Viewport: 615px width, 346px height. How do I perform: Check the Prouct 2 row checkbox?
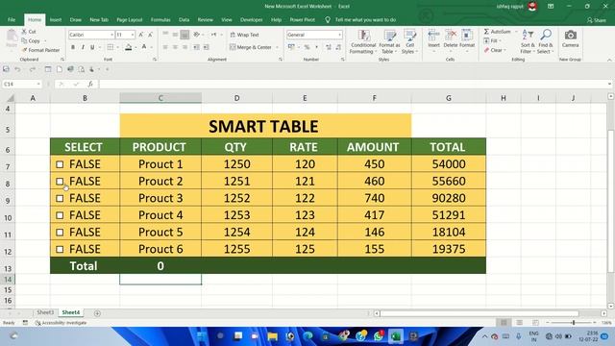[x=60, y=182]
